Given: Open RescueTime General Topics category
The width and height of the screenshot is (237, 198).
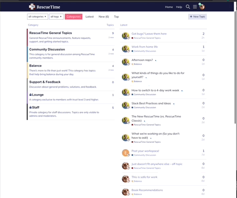Looking at the screenshot, I should 50,33.
